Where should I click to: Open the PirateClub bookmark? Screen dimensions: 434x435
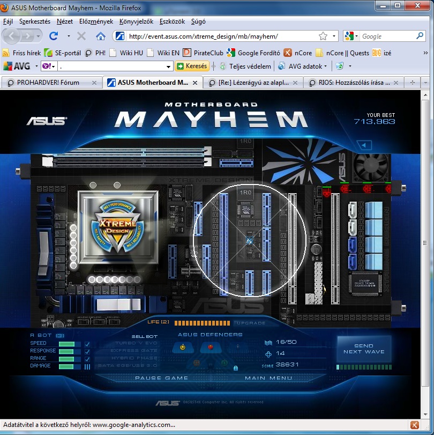(x=204, y=53)
